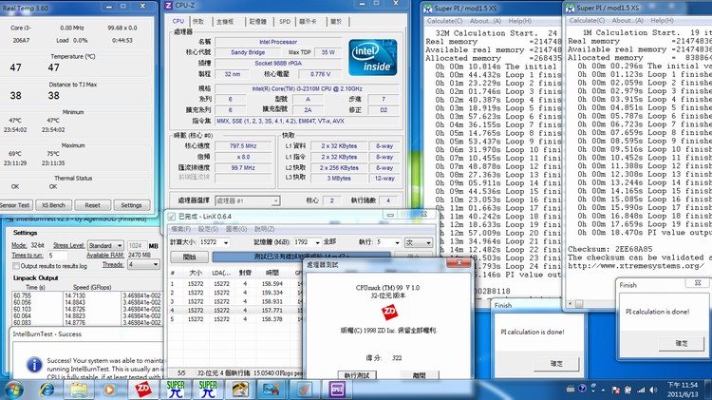Click 32M Super PI window title icon
This screenshot has width=712, height=400.
(x=428, y=9)
